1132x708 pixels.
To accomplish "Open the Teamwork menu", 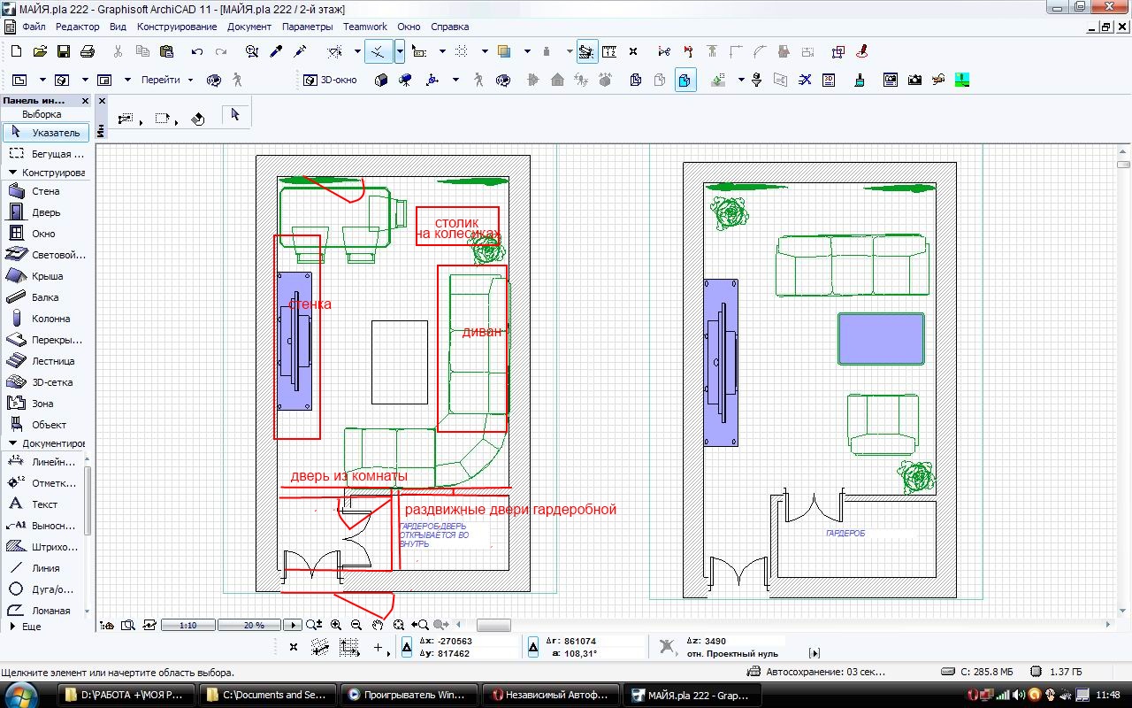I will click(365, 27).
